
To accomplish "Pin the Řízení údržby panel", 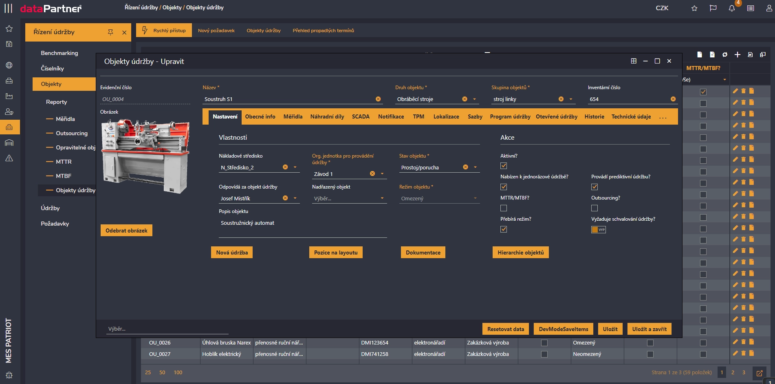I will [110, 32].
